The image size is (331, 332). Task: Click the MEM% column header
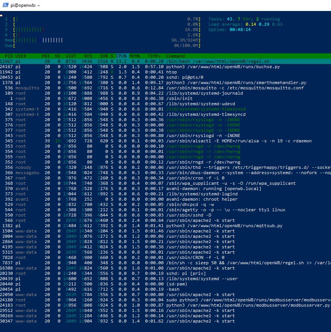[135, 56]
